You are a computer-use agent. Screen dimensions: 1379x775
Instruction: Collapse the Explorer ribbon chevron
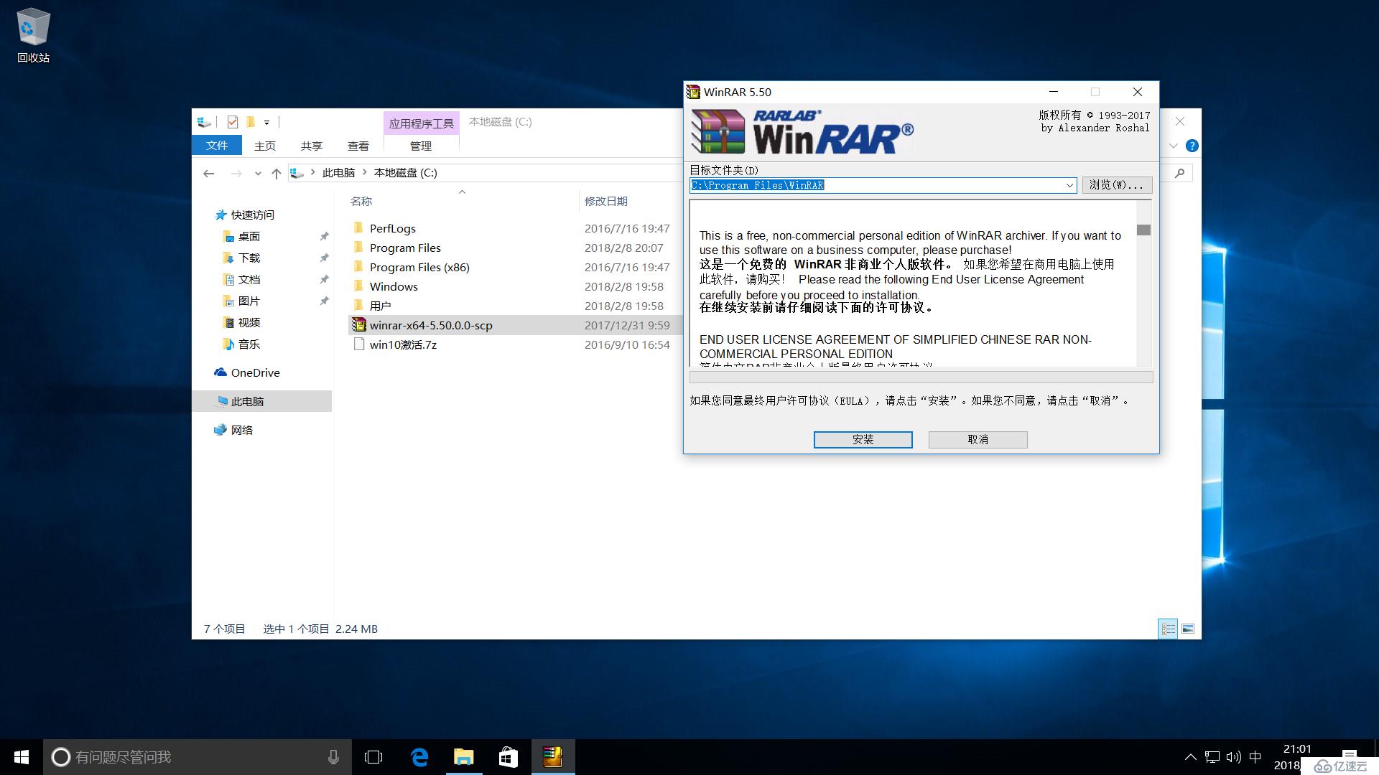click(x=1174, y=146)
